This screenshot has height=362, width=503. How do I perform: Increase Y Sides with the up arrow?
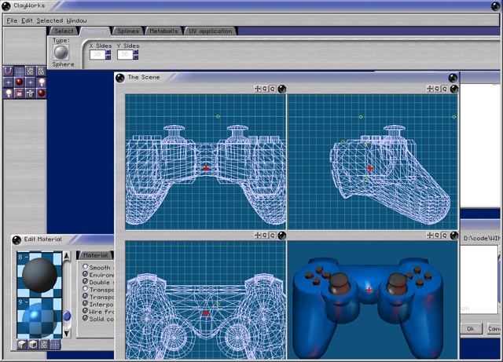pyautogui.click(x=136, y=52)
